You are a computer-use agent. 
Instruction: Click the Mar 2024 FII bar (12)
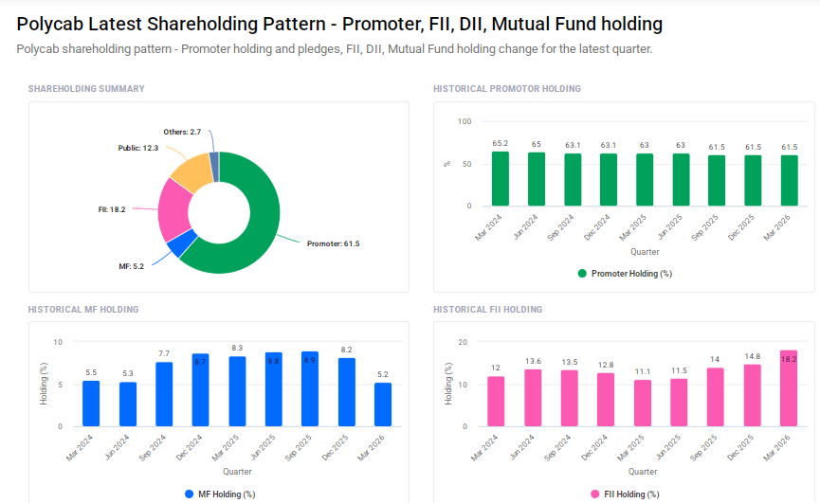coord(496,402)
